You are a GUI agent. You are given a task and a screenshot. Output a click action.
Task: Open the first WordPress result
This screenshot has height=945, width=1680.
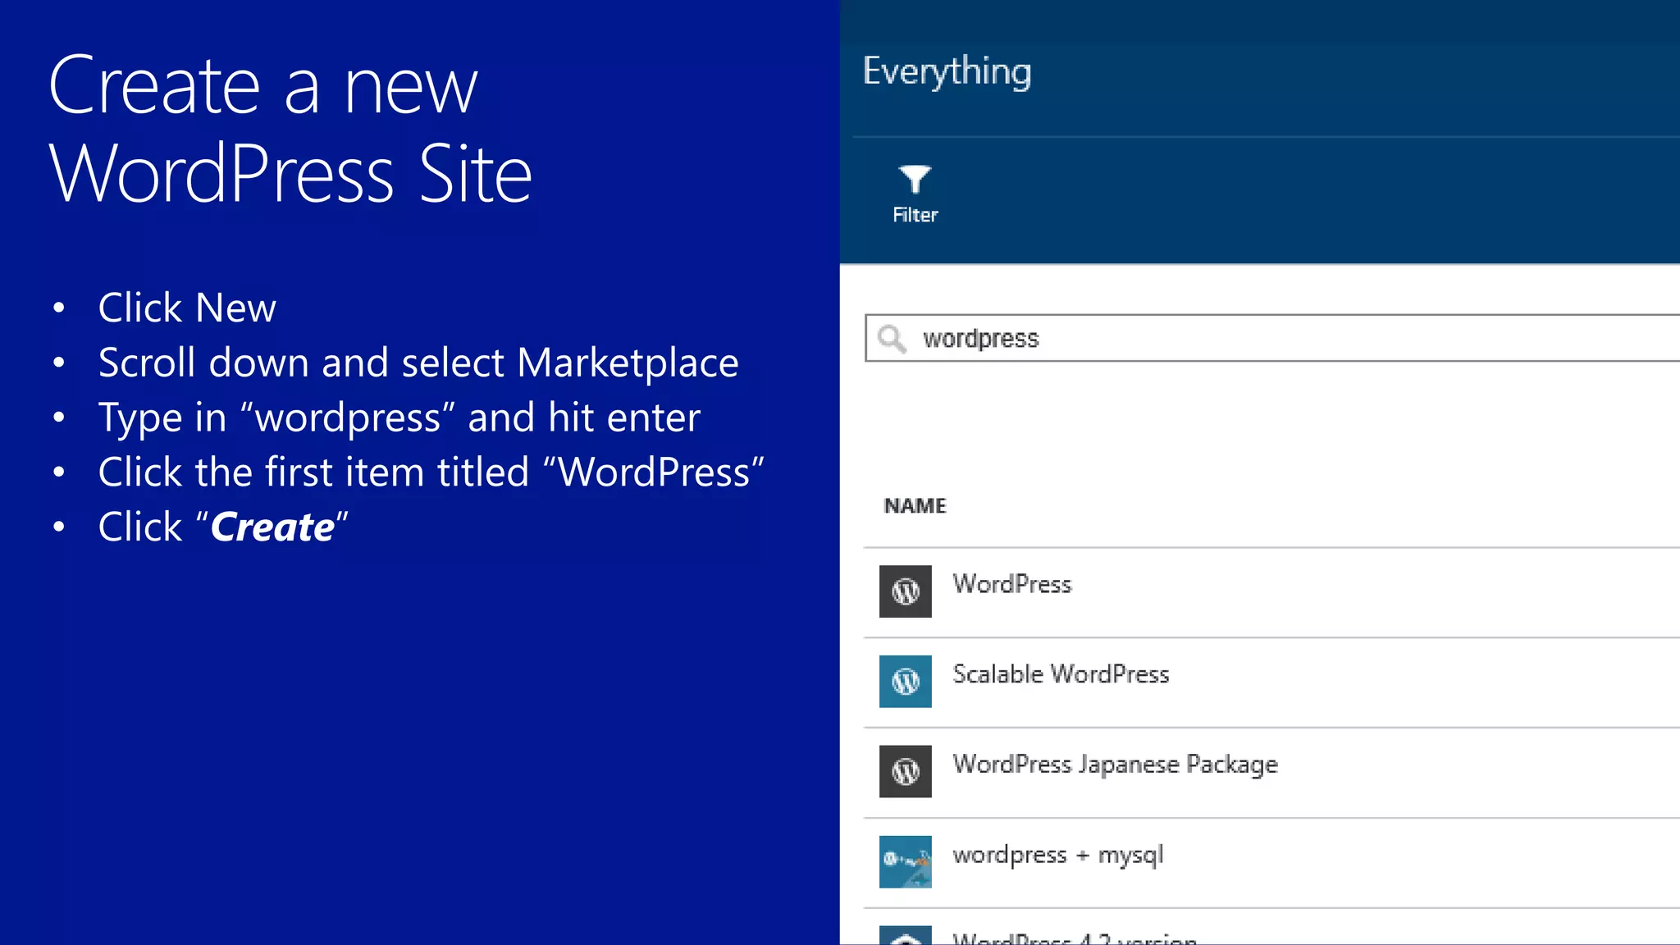[x=1011, y=584]
